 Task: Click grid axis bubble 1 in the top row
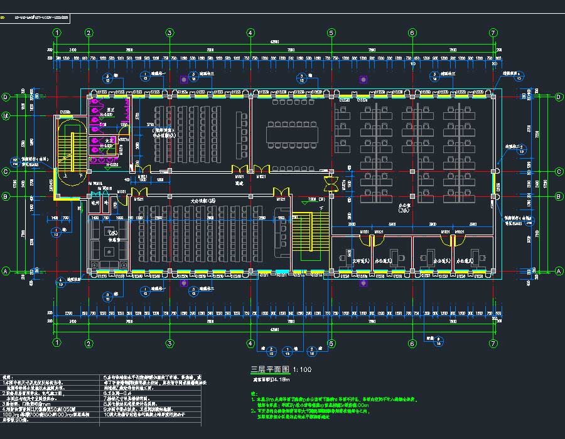click(x=57, y=33)
